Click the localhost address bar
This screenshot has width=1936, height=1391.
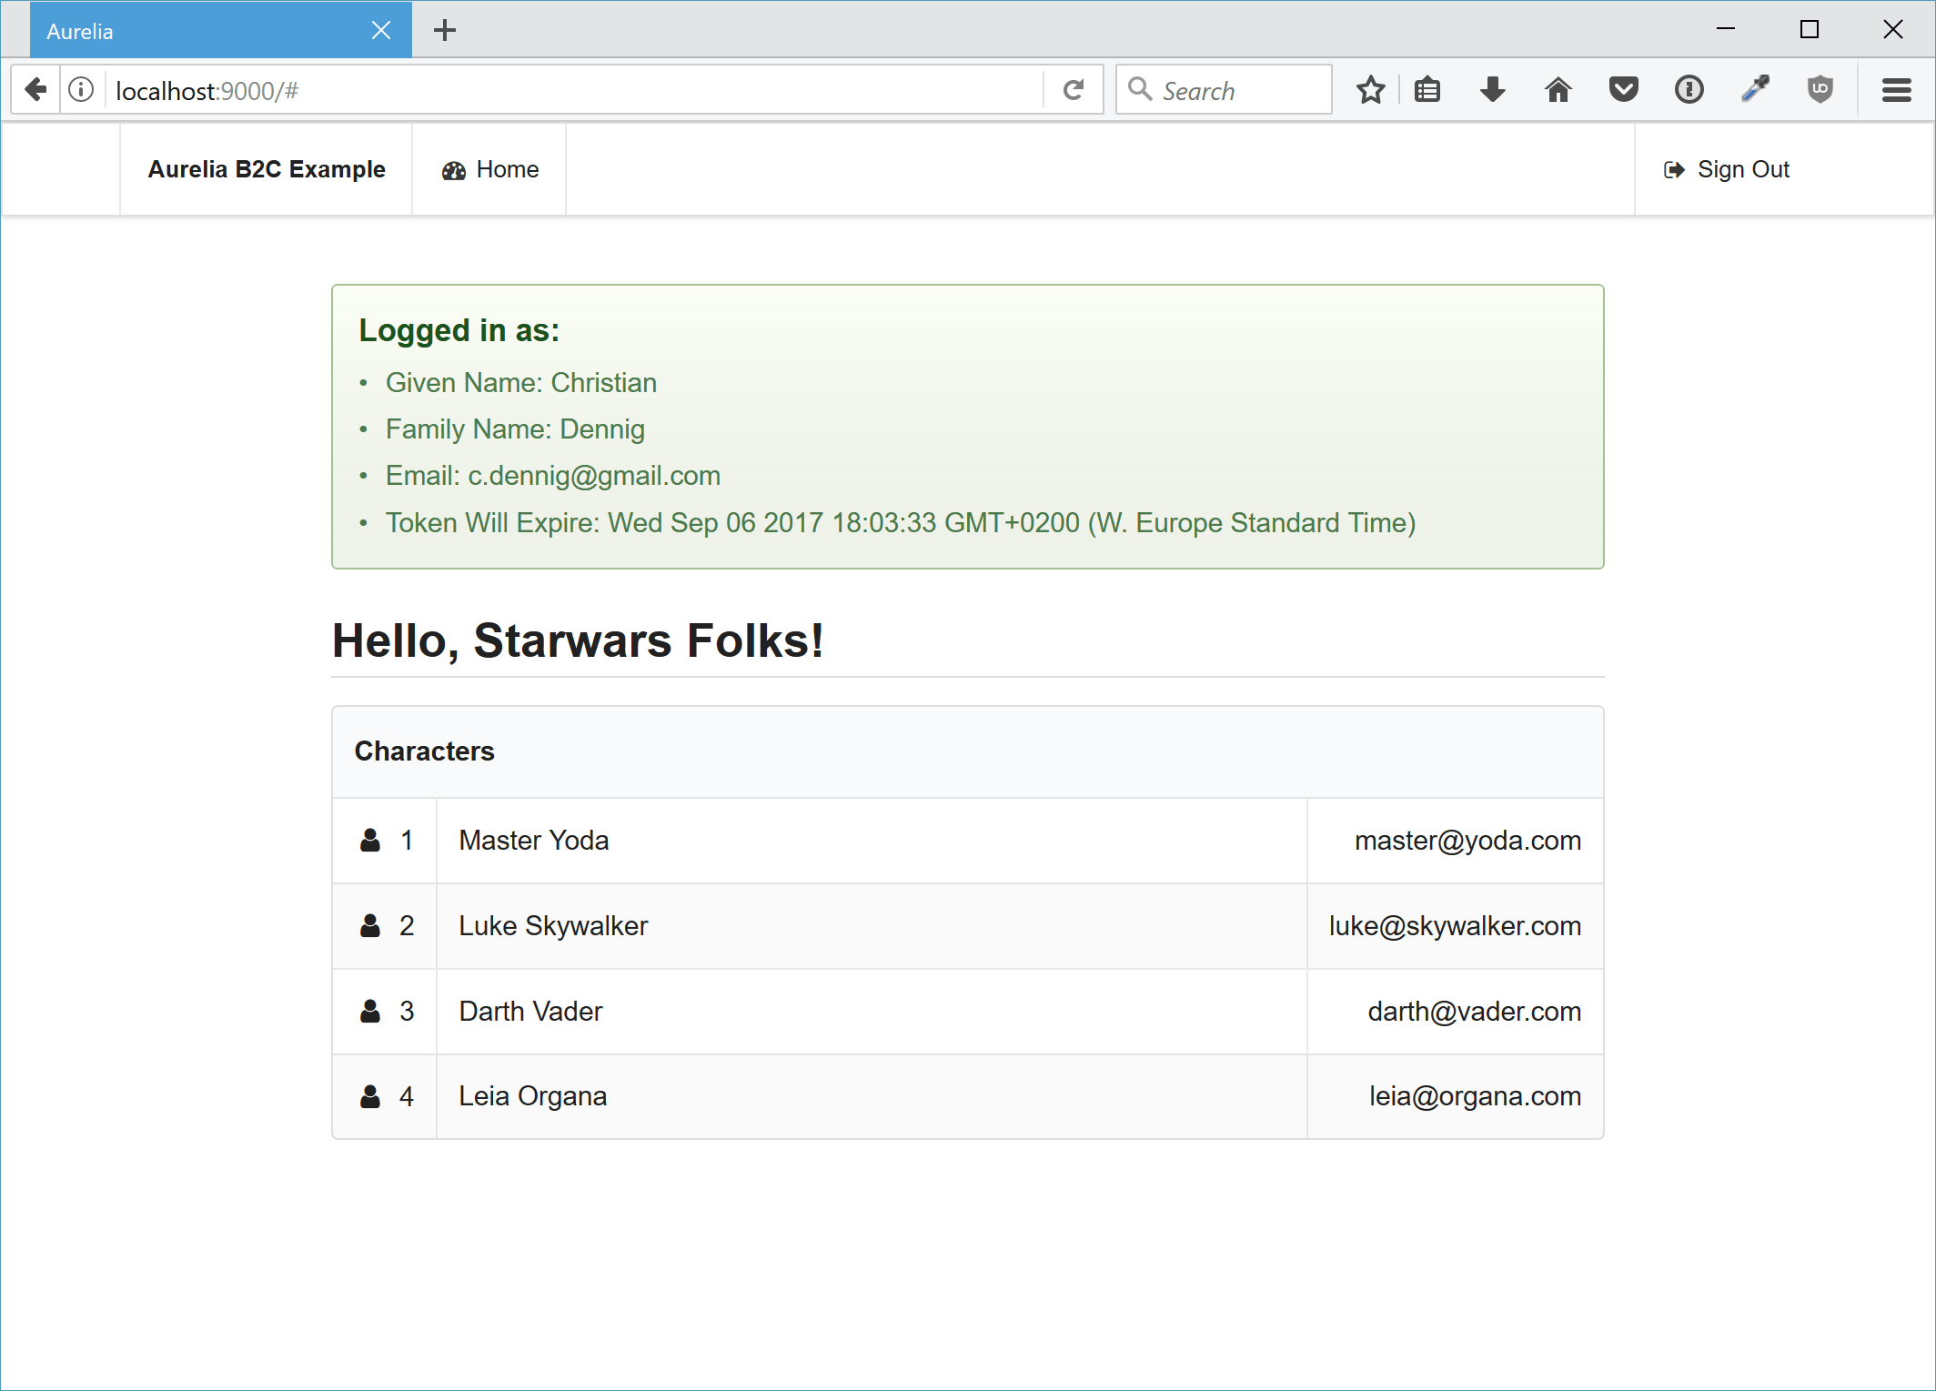click(x=573, y=90)
